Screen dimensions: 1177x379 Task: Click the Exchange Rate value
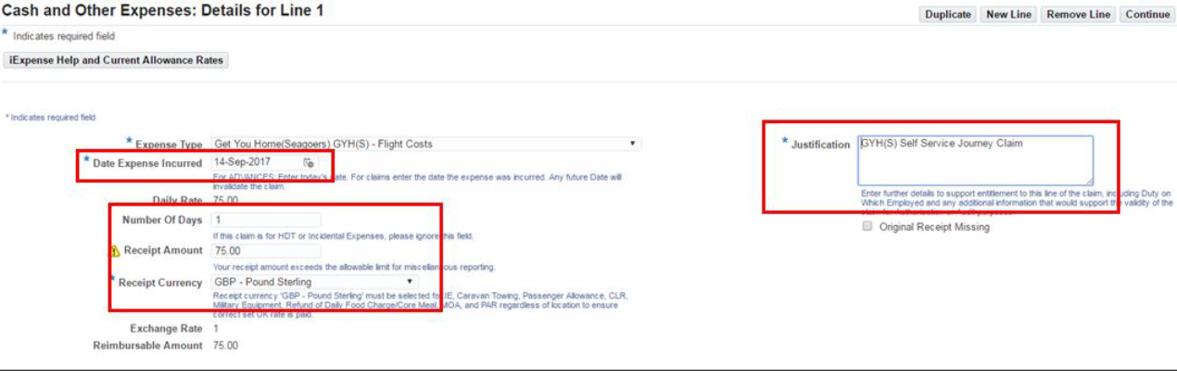(216, 329)
